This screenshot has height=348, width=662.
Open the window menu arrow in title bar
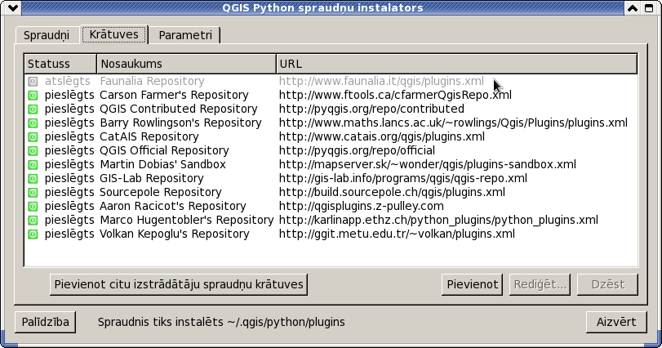13,7
